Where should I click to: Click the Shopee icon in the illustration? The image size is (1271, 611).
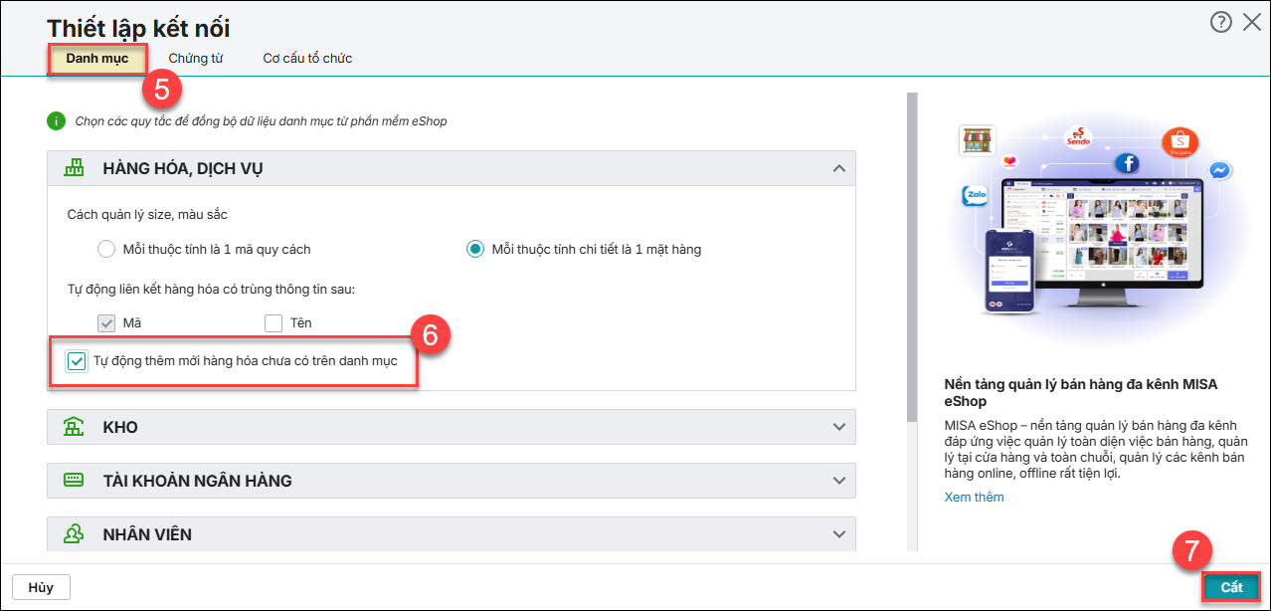click(1180, 142)
